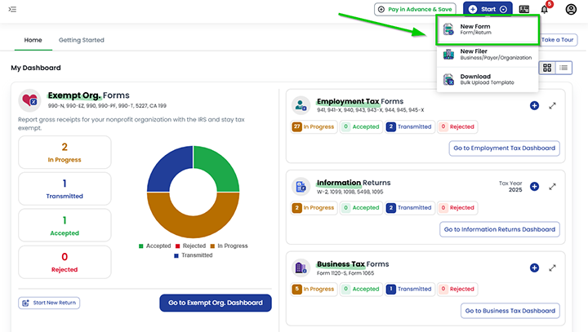Expand the sidebar menu icon
Image resolution: width=588 pixels, height=332 pixels.
coord(12,9)
